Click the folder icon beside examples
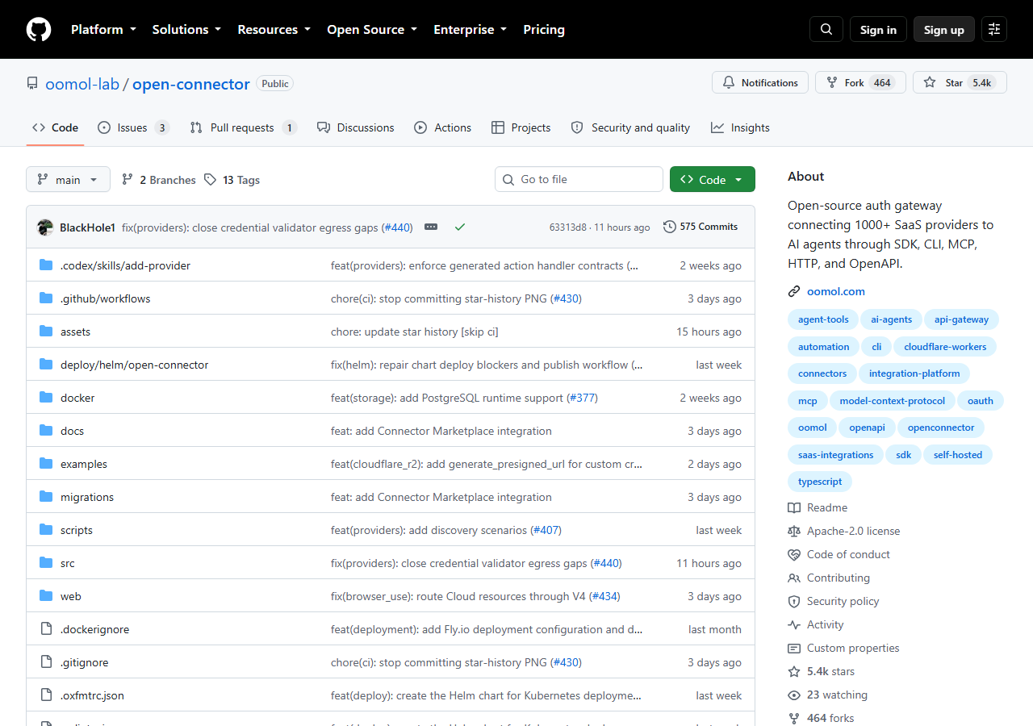The image size is (1033, 726). (46, 464)
